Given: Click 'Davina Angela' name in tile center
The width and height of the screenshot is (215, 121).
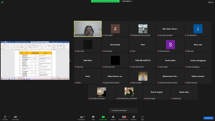Looking at the screenshot, I should tap(157, 92).
